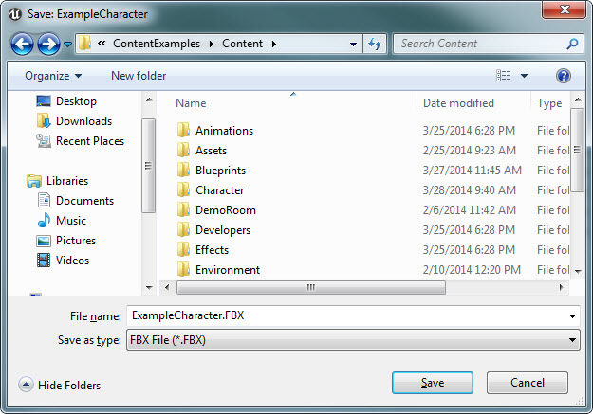Close the Save dialog
This screenshot has width=593, height=414.
(564, 9)
